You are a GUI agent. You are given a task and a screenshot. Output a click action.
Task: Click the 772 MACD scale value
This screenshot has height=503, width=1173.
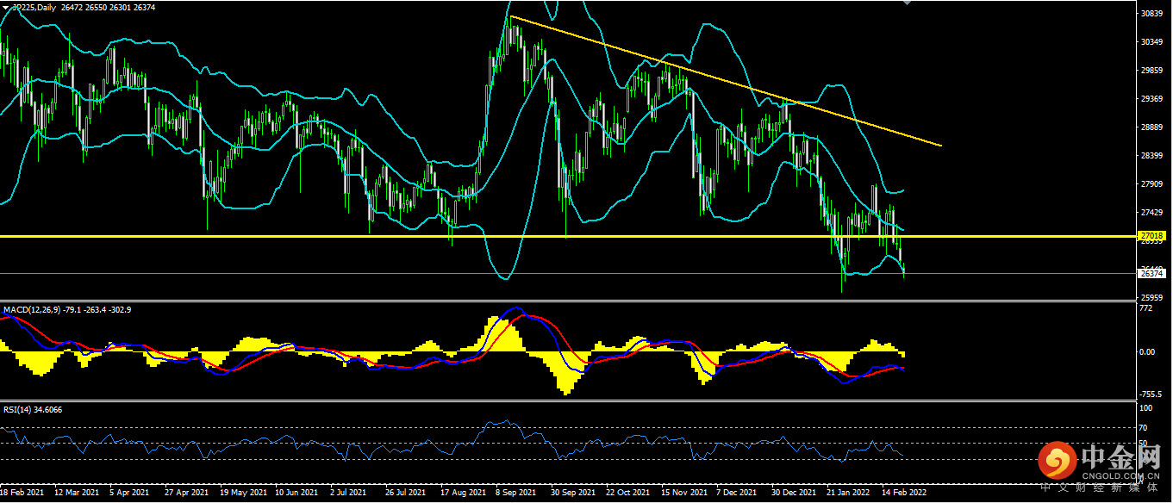point(1145,308)
